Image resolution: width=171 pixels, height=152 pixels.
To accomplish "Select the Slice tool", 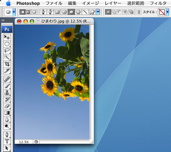I will click(x=7, y=71).
